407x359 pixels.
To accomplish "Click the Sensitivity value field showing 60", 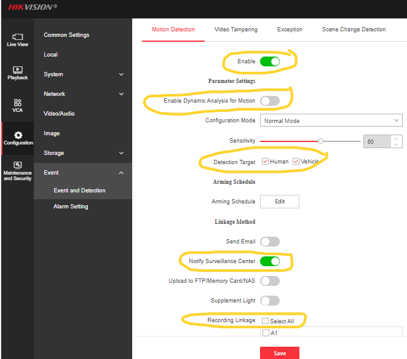I will (376, 141).
